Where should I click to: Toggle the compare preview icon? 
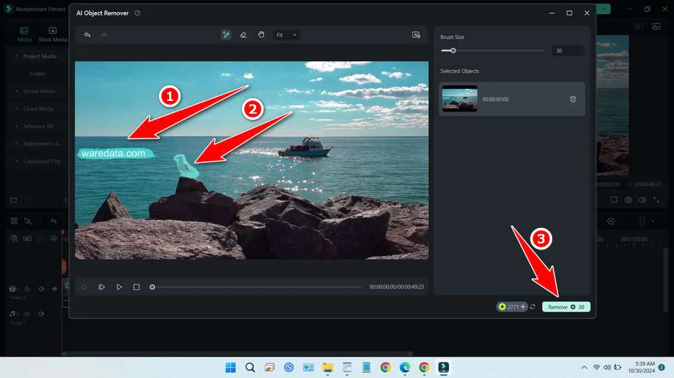[416, 35]
